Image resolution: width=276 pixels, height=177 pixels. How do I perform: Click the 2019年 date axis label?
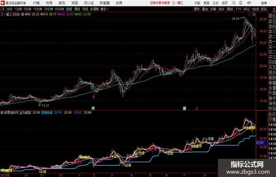[x=5, y=175]
